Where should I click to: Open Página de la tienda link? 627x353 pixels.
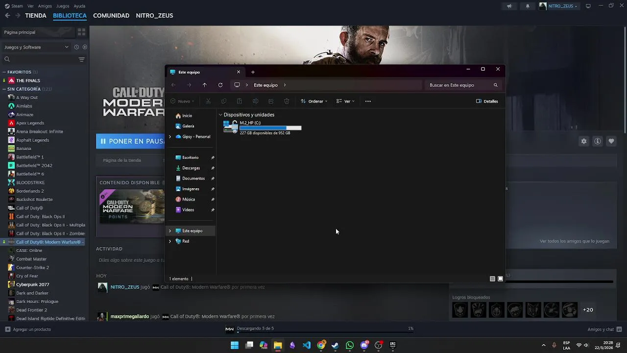122,160
